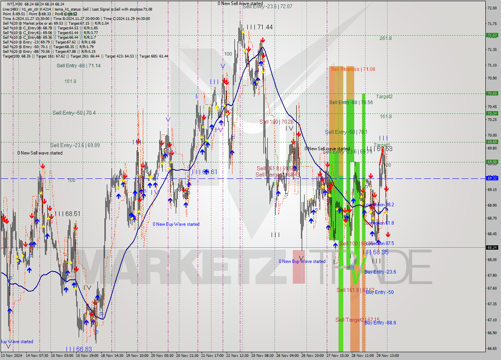Select the '18 Nov 14:30' time axis label
The image size is (501, 360).
coord(112,356)
